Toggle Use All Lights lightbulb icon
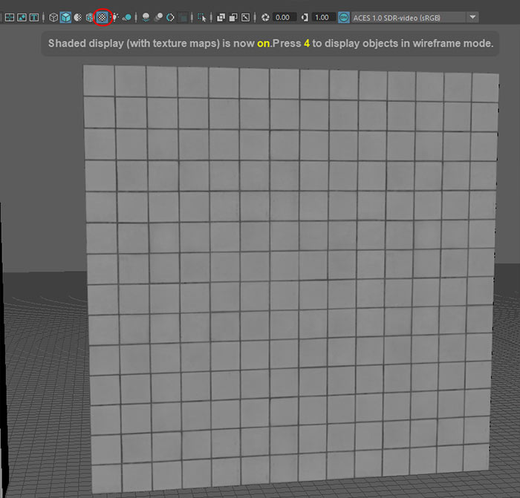This screenshot has width=520, height=498. [x=115, y=16]
